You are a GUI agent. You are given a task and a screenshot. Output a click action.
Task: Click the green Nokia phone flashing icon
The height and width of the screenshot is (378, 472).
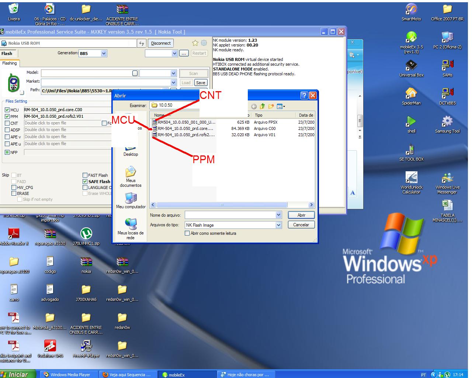tap(14, 83)
